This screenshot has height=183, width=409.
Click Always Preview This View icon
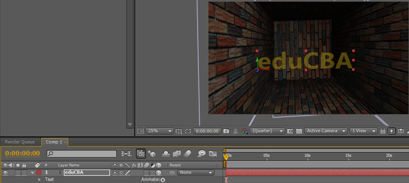(141, 131)
